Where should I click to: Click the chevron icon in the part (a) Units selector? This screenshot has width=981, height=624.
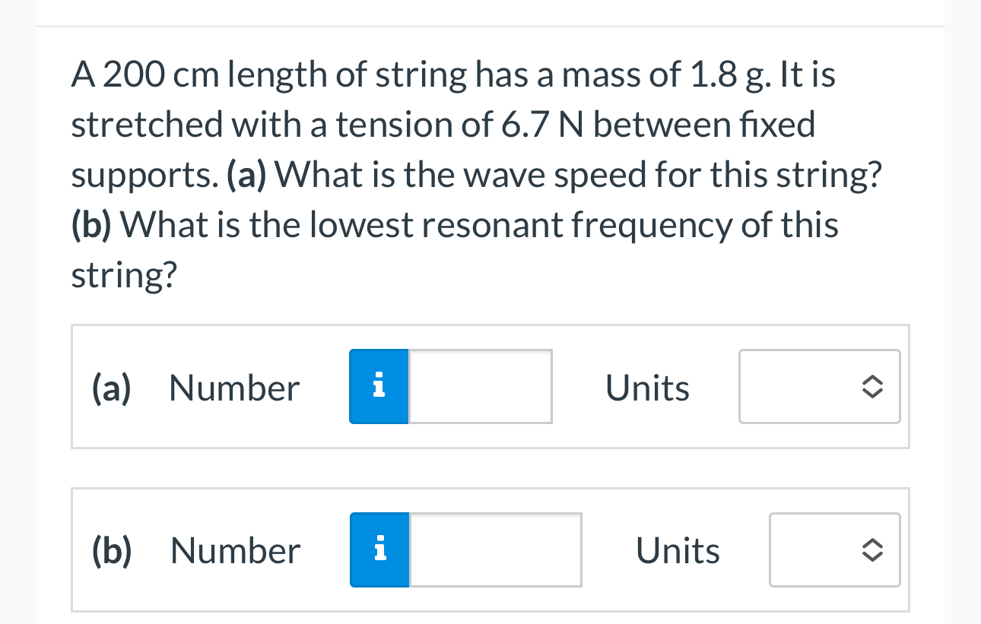(871, 387)
